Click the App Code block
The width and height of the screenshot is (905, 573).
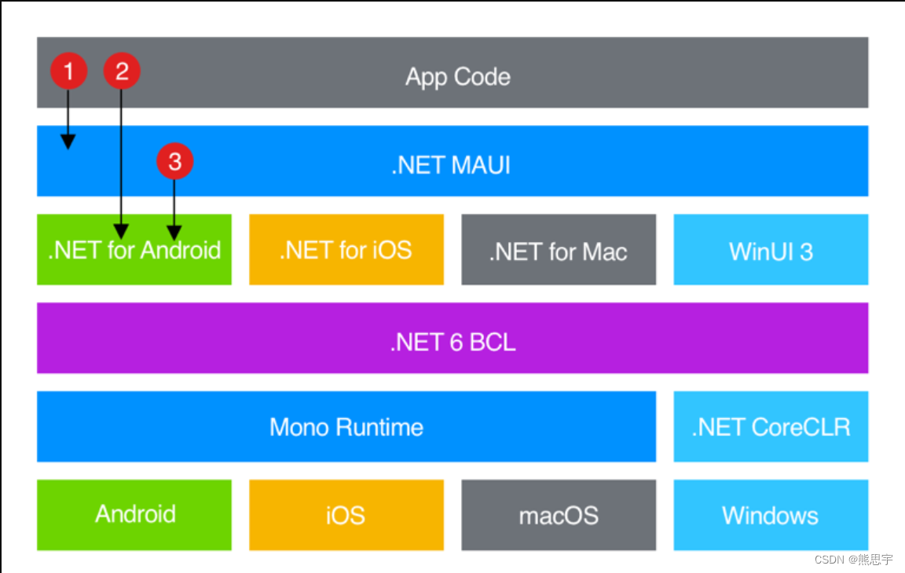click(x=452, y=73)
